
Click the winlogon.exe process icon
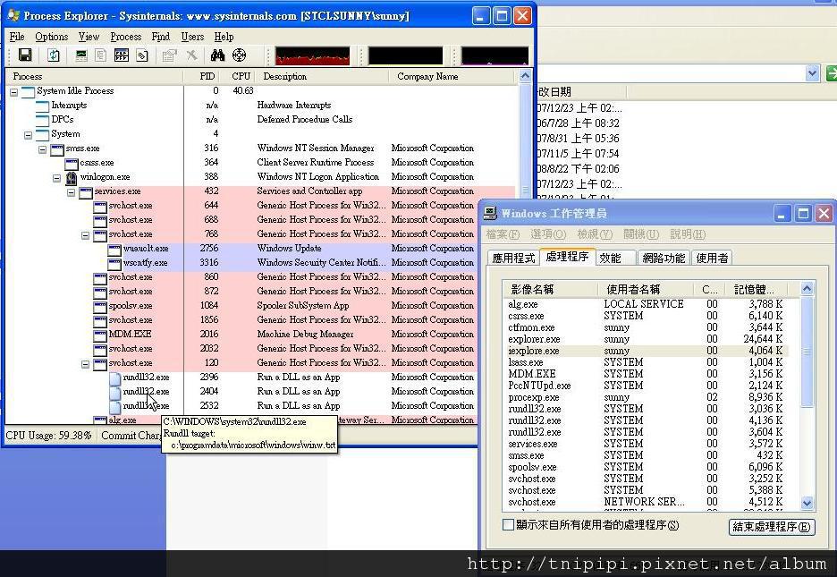point(72,177)
